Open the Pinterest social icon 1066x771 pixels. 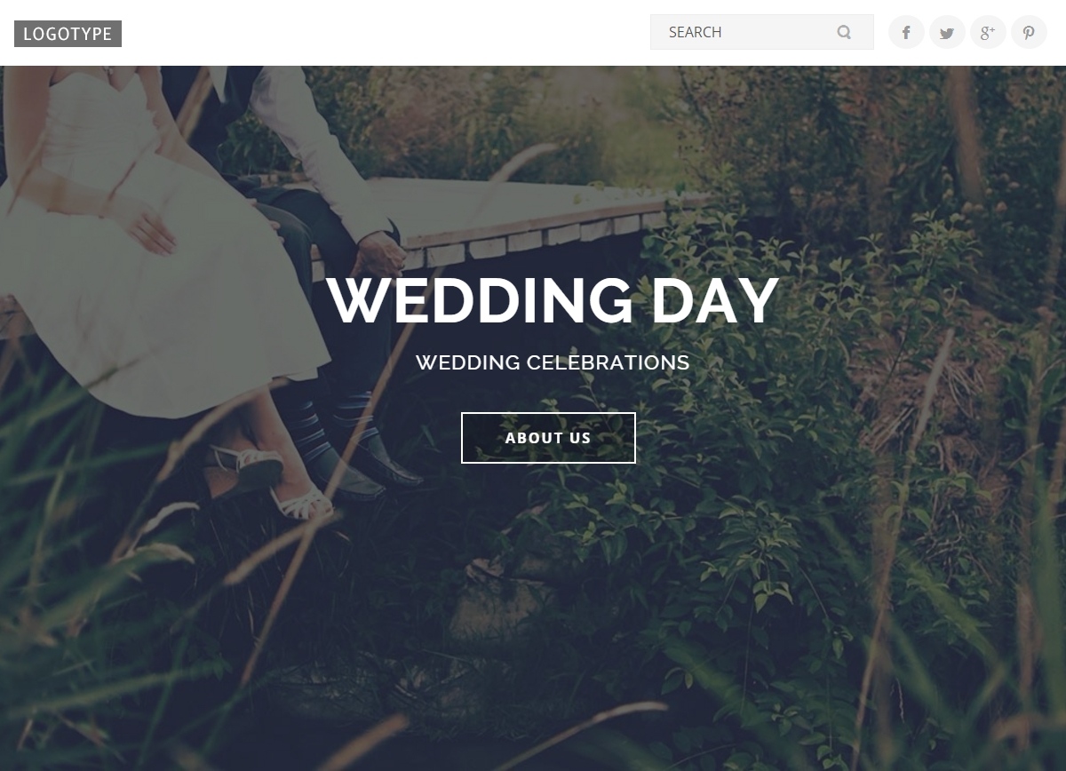[1029, 32]
